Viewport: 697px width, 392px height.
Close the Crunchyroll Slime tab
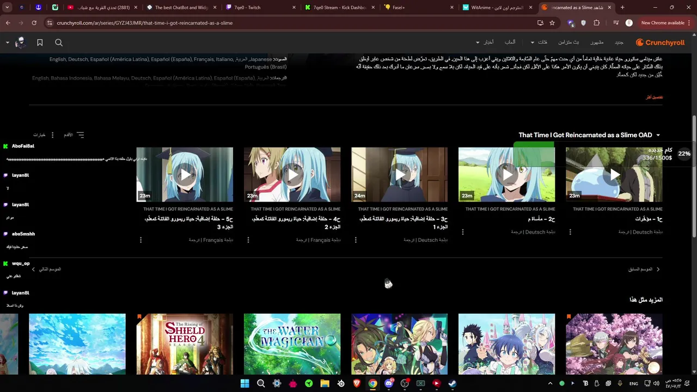tap(608, 8)
